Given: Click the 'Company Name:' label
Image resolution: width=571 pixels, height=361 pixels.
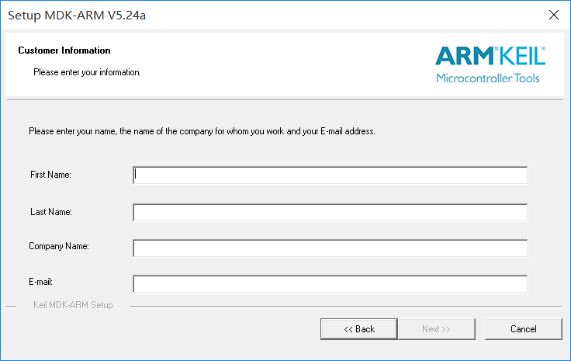Looking at the screenshot, I should (59, 246).
